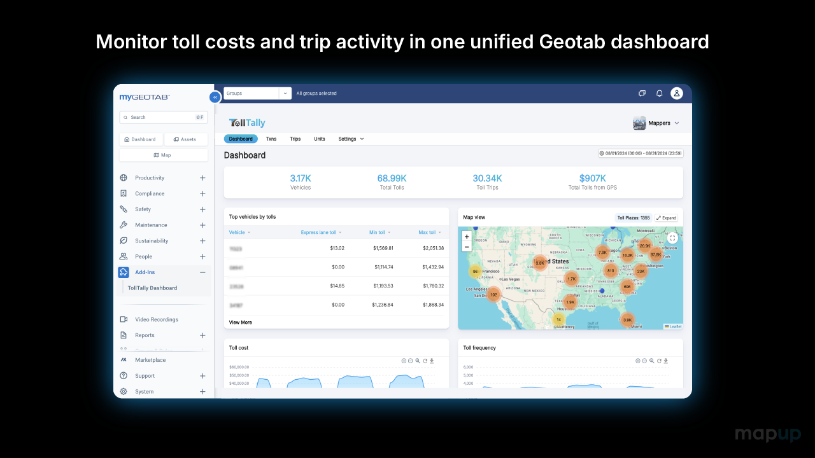
Task: Click the Mappers account thumbnail image
Action: point(639,123)
